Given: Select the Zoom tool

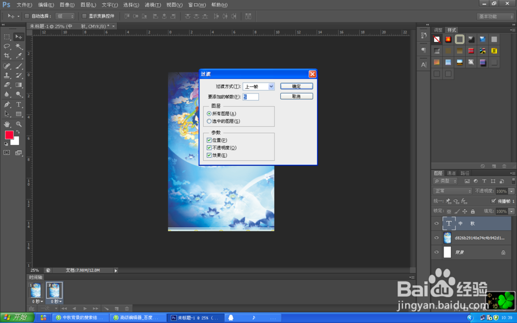Looking at the screenshot, I should pyautogui.click(x=19, y=124).
